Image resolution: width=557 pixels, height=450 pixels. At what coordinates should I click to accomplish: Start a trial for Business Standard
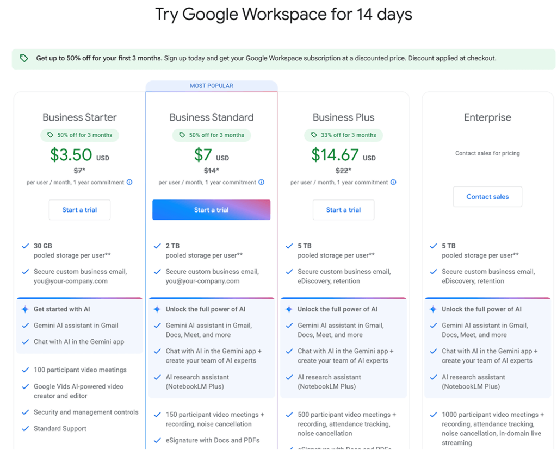(x=211, y=210)
